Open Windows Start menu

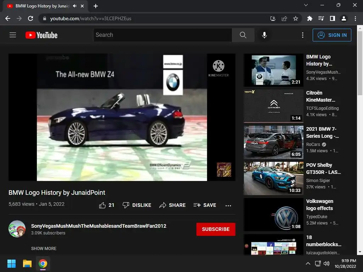coord(11,263)
